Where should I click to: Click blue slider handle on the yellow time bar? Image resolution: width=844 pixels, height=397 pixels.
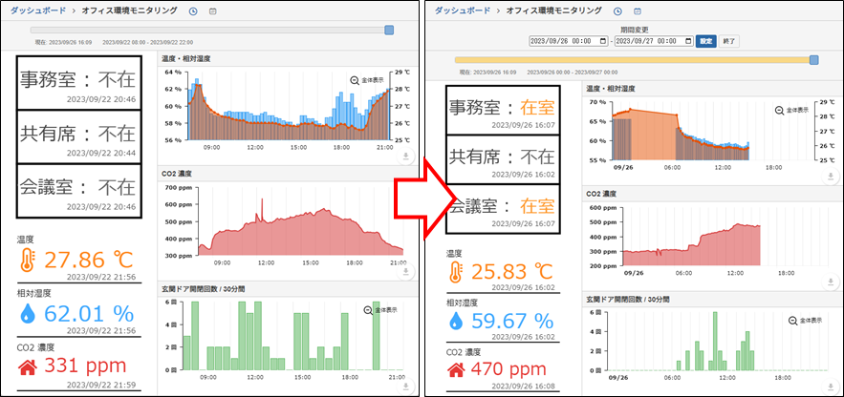[x=814, y=59]
